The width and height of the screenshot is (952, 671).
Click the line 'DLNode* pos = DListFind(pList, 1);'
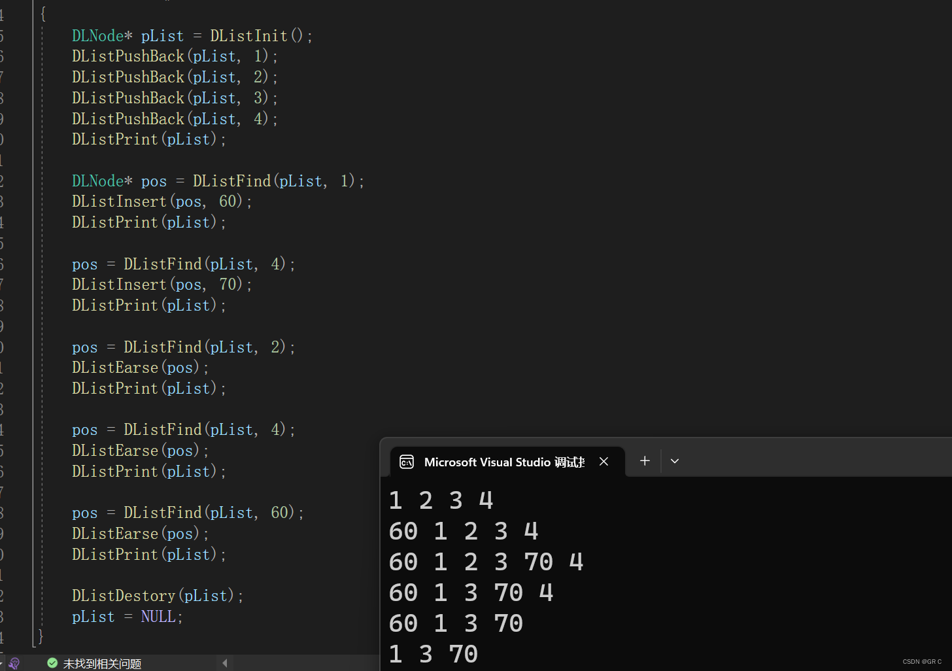point(218,181)
